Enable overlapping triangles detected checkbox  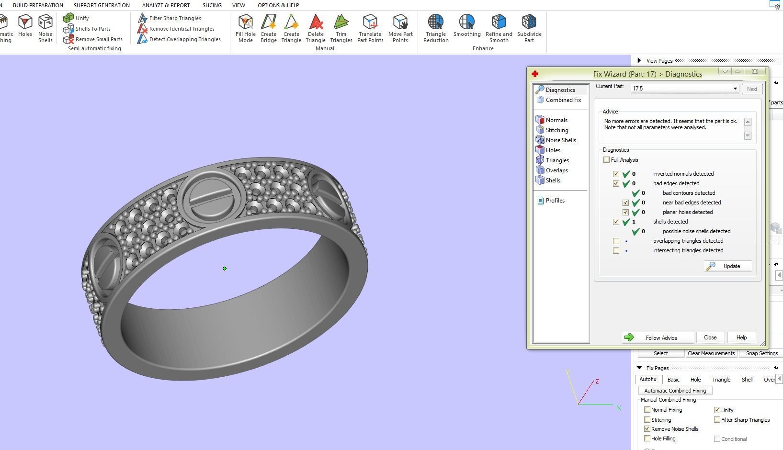tap(616, 241)
